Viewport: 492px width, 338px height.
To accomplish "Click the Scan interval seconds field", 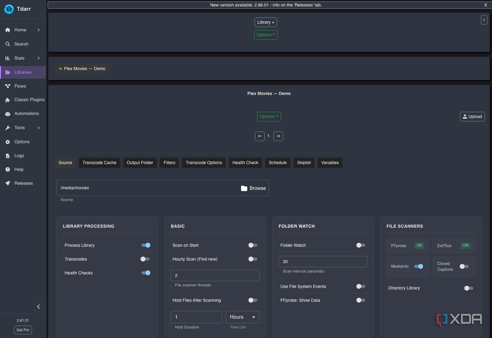I will 323,261.
